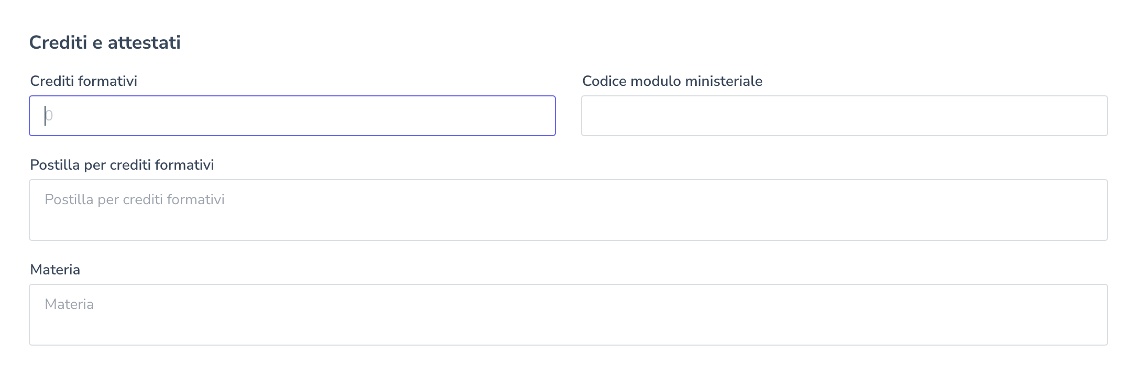
Task: Click the blinking text cursor in Crediti formativi
Action: point(45,116)
